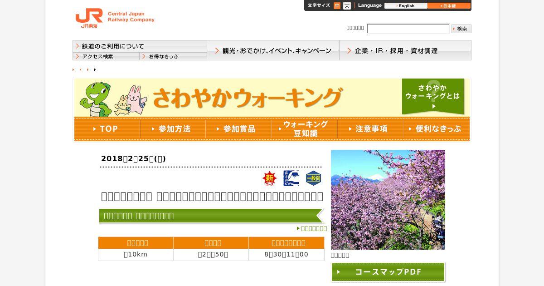
Task: Switch language to English
Action: tap(406, 6)
